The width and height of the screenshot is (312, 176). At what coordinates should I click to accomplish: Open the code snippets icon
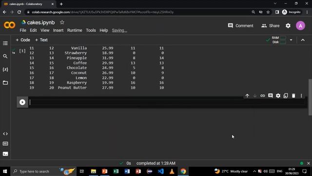pos(5,133)
